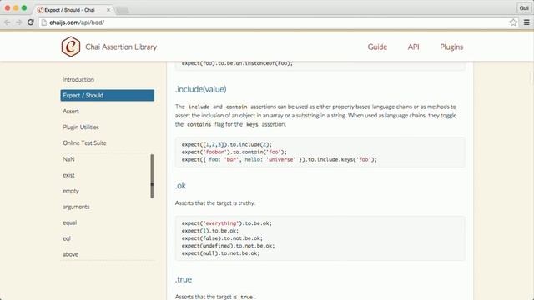The width and height of the screenshot is (534, 300).
Task: Jump to NaN in the method list
Action: tap(68, 159)
